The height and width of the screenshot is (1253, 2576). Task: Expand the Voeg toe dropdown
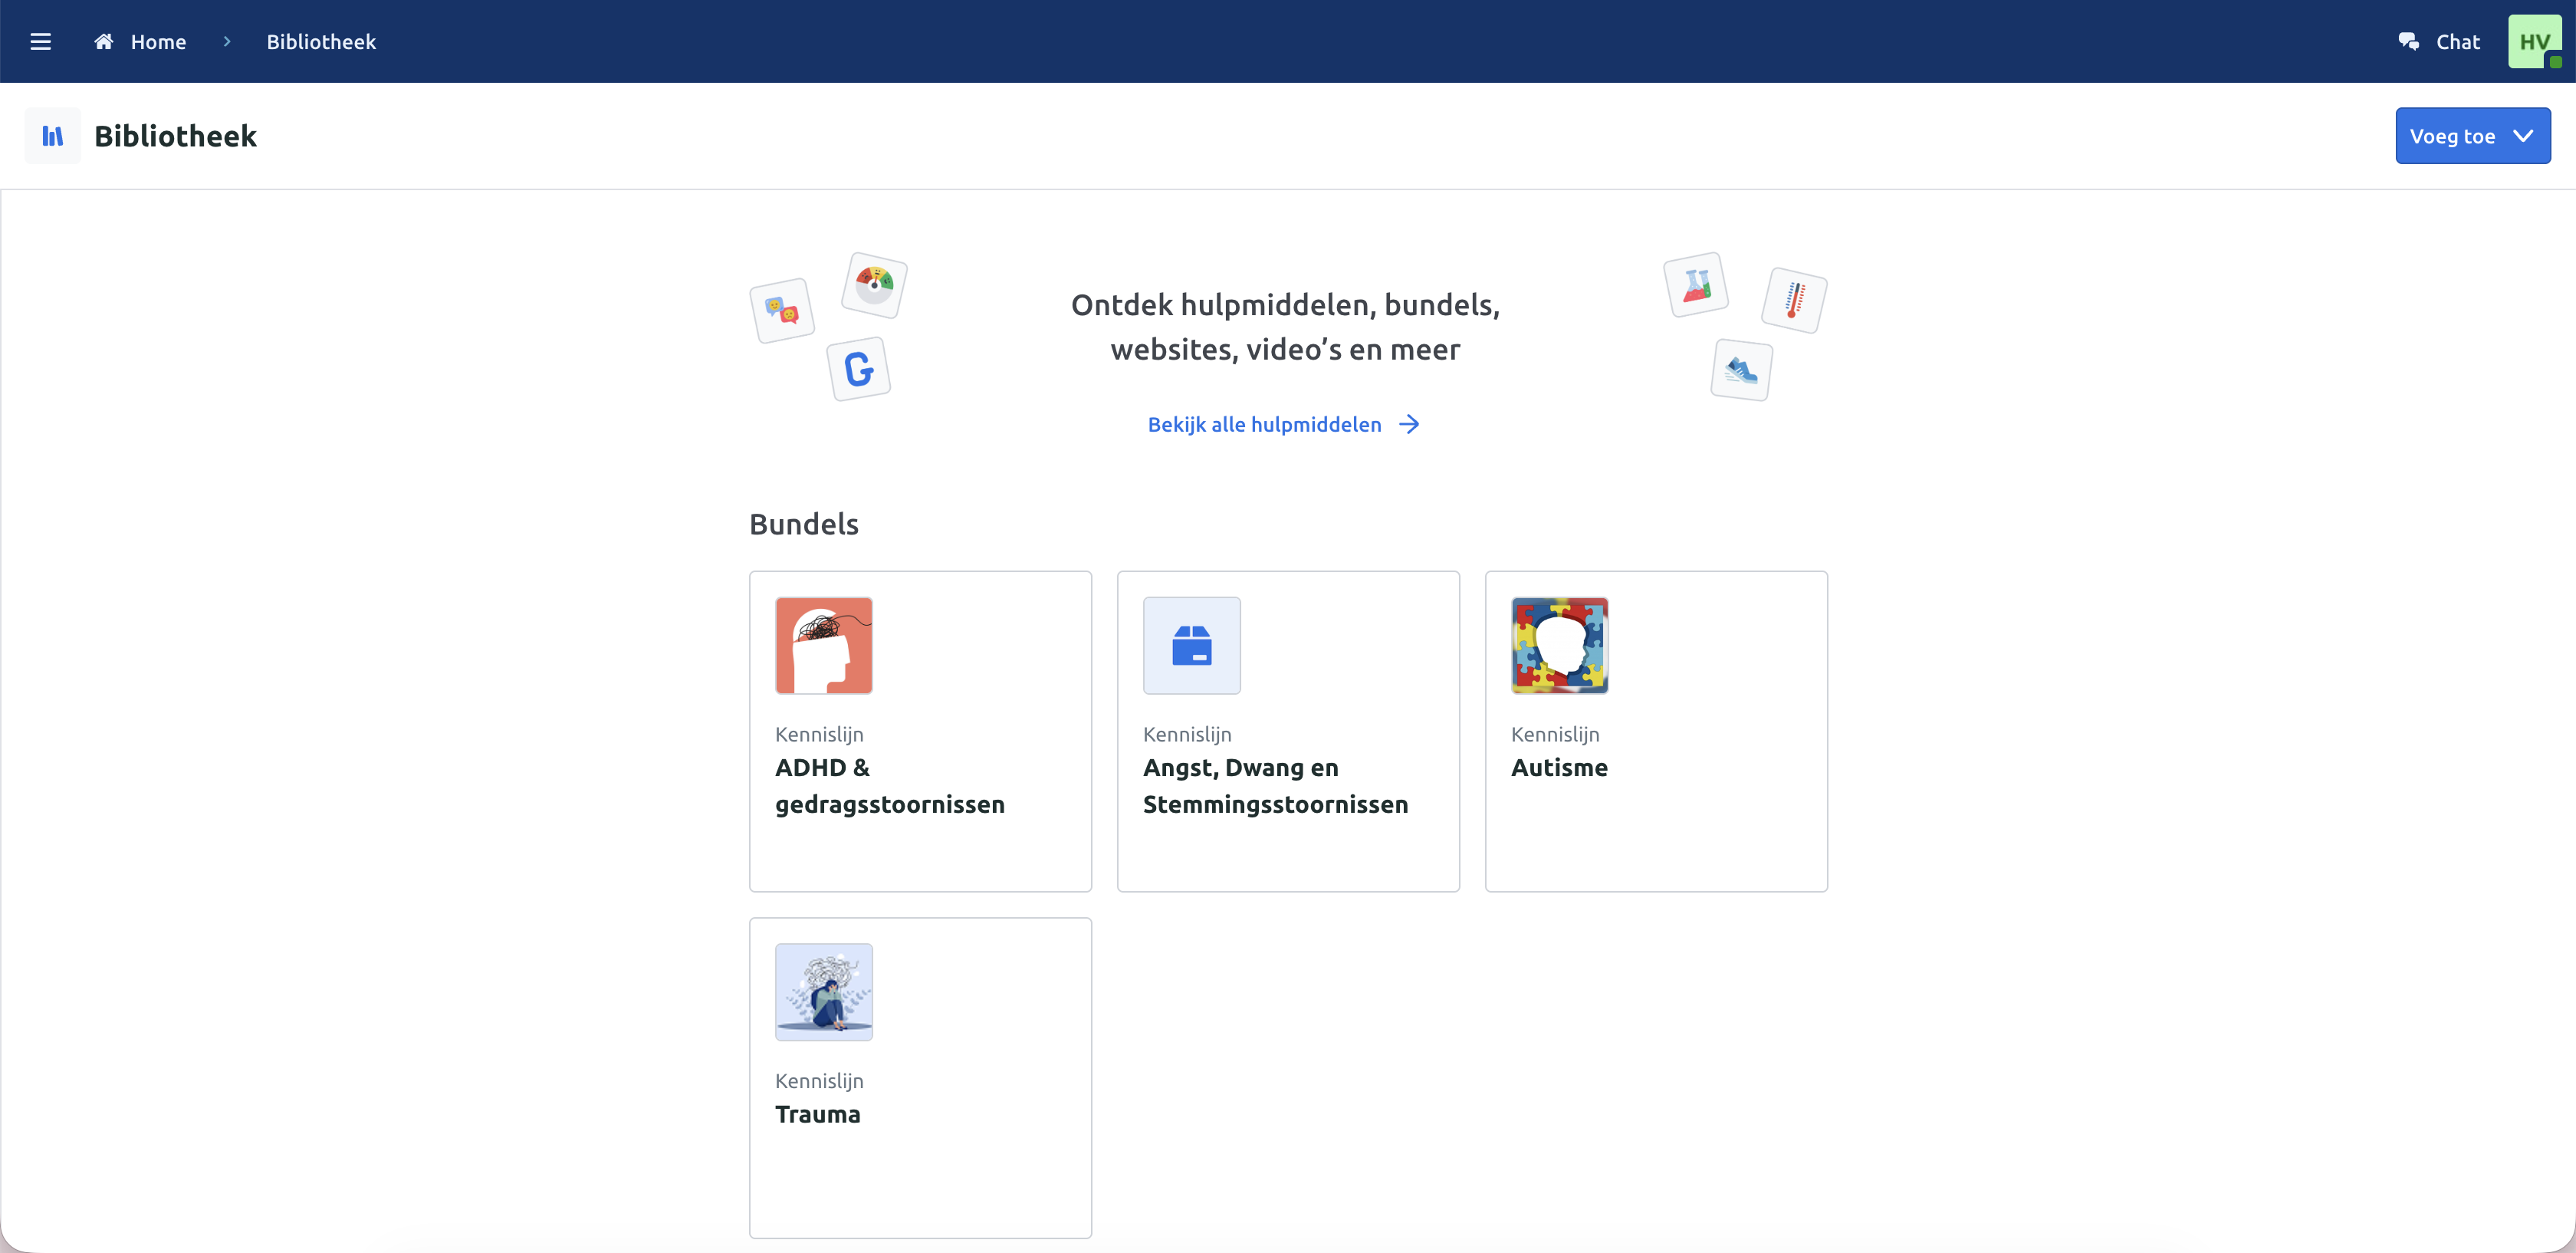click(x=2472, y=136)
